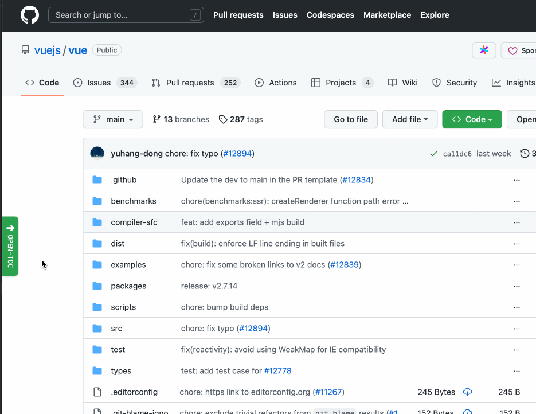Expand the truncated benchmarks commit message ellipsis

[x=405, y=201]
